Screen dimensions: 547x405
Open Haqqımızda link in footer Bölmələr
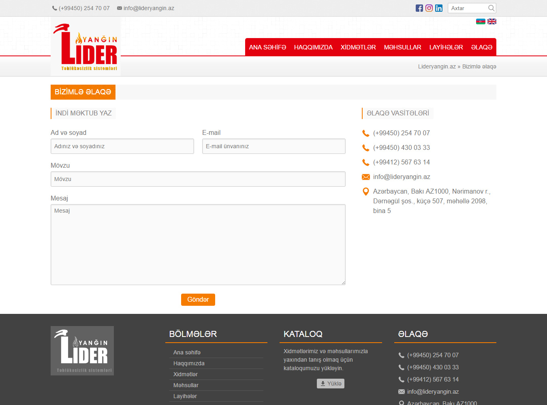189,363
